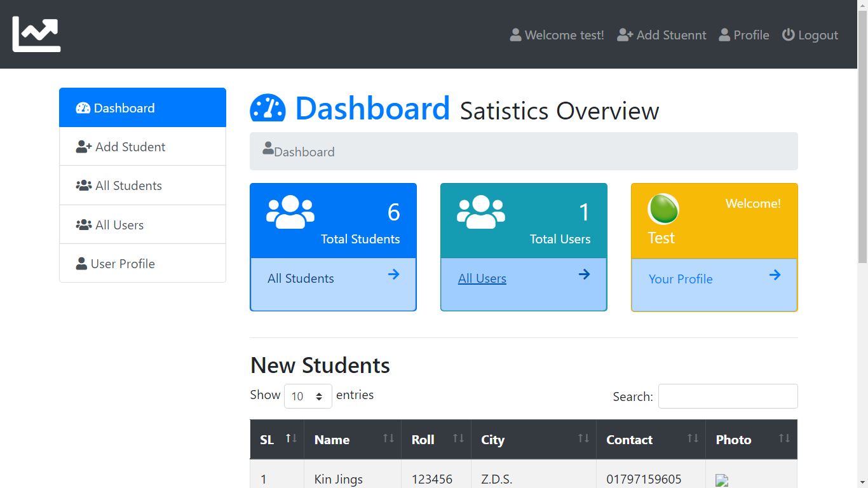The height and width of the screenshot is (488, 868).
Task: Toggle Name column sorting arrows
Action: [388, 438]
